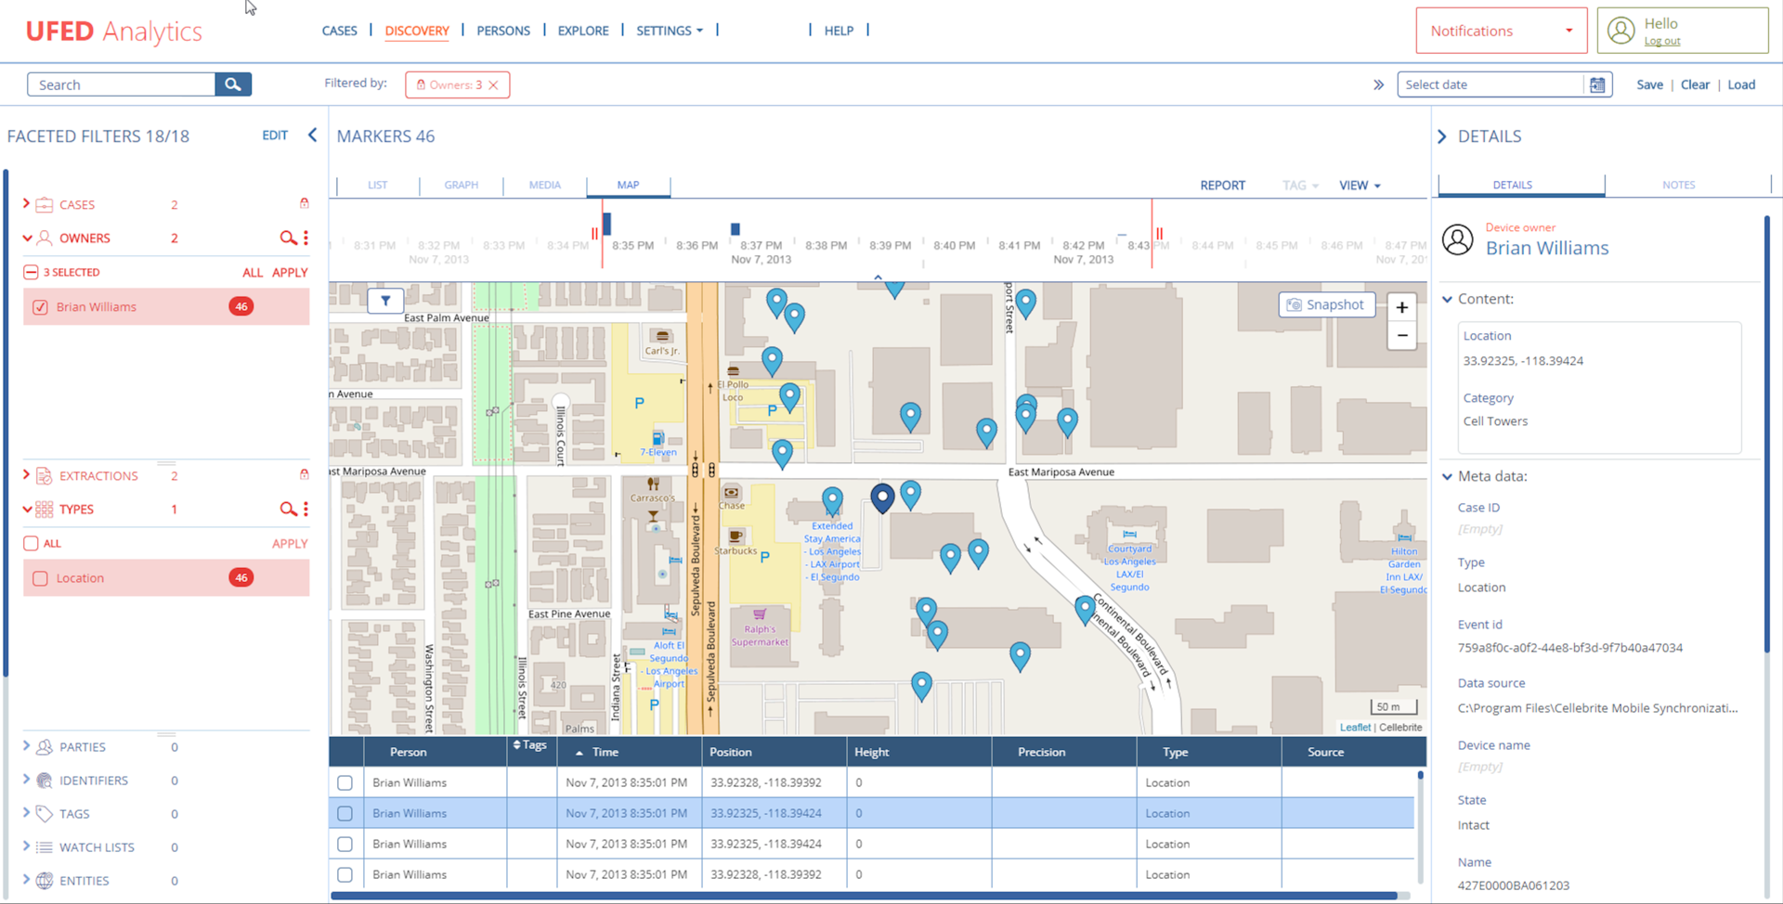Screen dimensions: 1783x904
Task: Click the map zoom-in control
Action: point(1401,307)
